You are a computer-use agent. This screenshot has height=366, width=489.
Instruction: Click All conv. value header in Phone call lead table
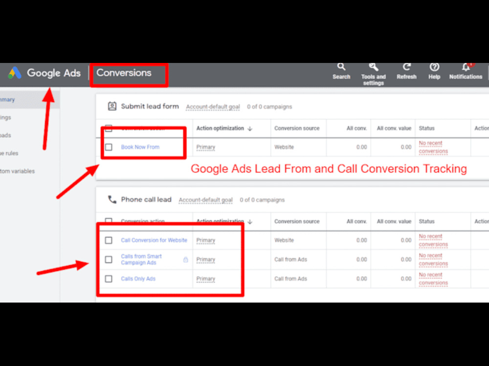tap(394, 221)
